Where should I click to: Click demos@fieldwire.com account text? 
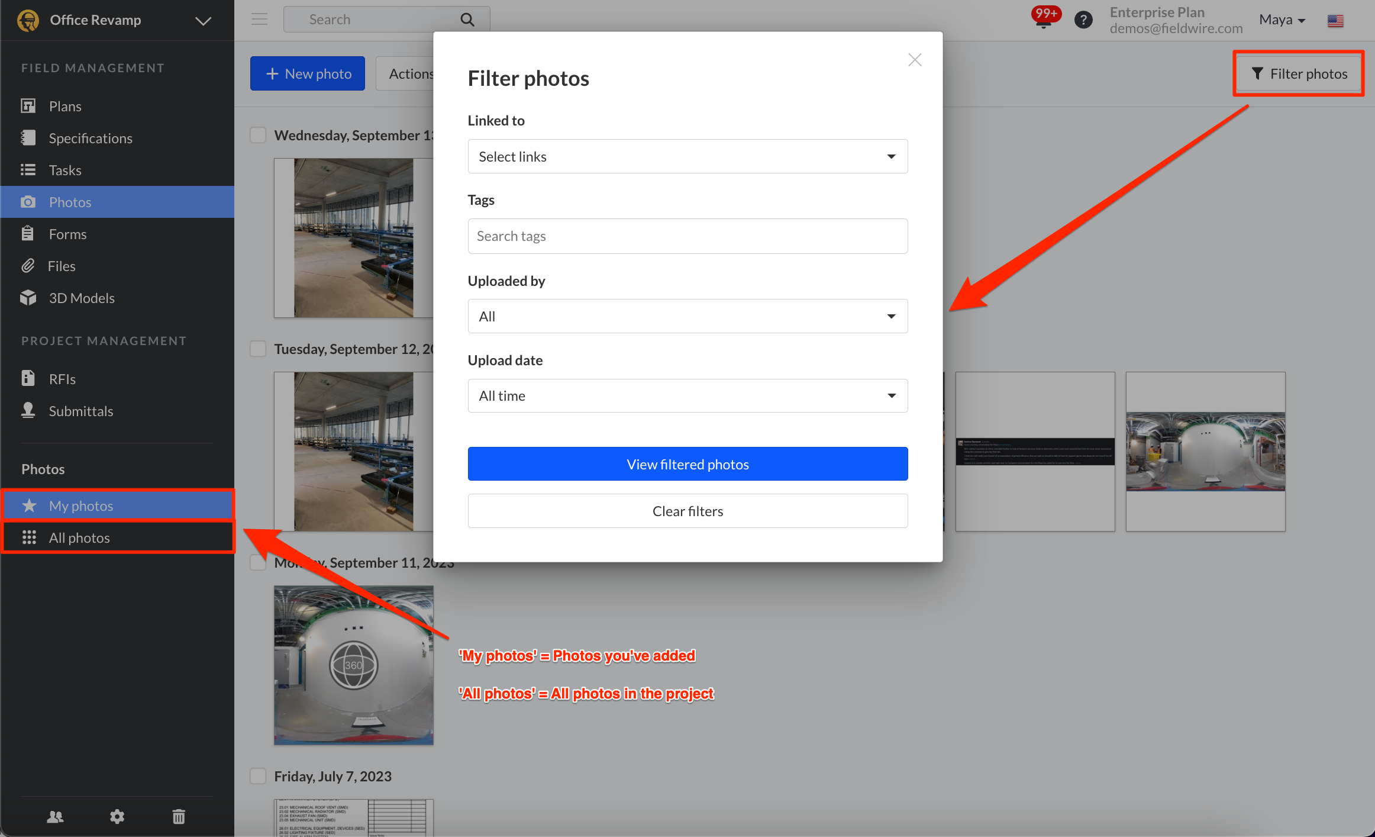point(1176,28)
